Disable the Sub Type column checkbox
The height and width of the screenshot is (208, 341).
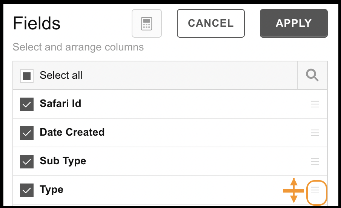[x=27, y=162]
